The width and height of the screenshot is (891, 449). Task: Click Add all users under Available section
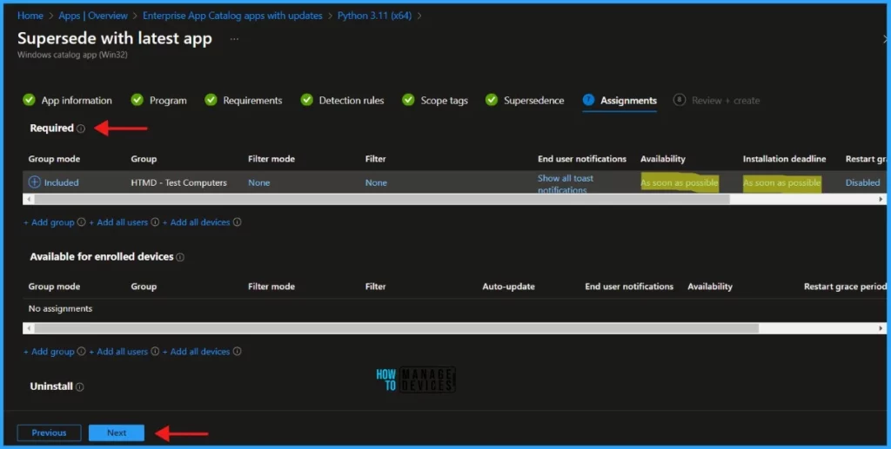118,352
